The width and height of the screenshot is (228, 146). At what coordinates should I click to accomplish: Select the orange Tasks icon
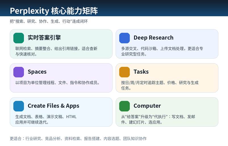pos(124,72)
